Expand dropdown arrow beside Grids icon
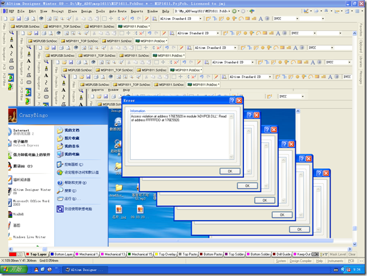367x276 pixels. pos(362,11)
